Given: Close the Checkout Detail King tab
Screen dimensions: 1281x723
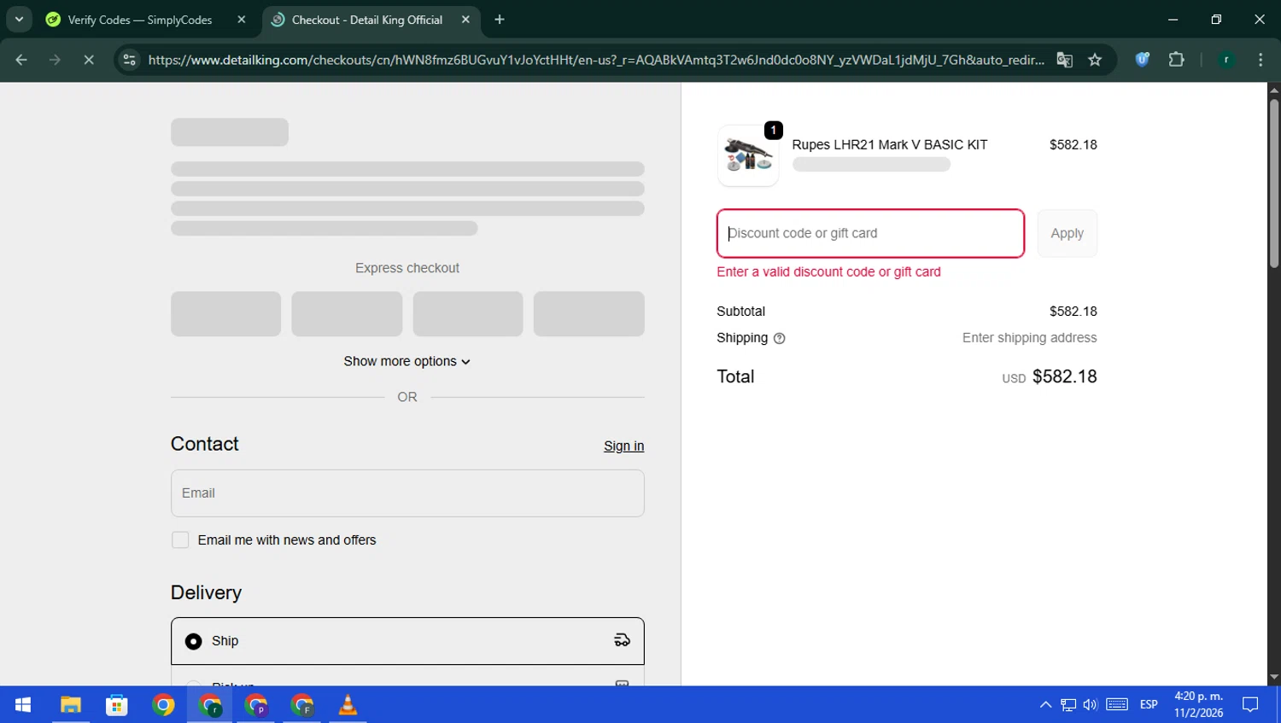Looking at the screenshot, I should (465, 20).
